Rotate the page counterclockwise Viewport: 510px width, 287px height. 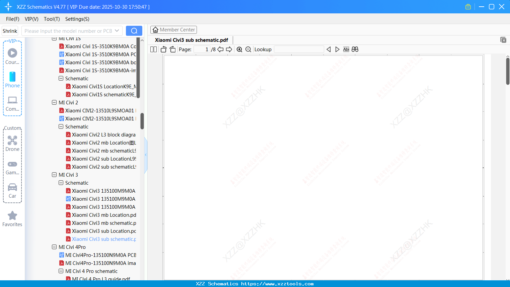[x=163, y=49]
